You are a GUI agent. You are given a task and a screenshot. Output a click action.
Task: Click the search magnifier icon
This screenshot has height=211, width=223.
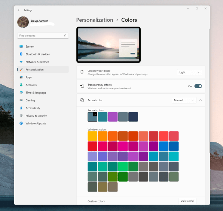coord(65,36)
